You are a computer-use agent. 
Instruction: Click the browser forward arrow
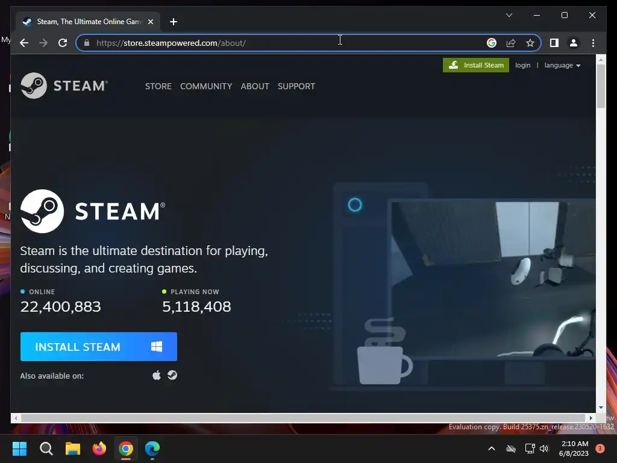point(43,43)
